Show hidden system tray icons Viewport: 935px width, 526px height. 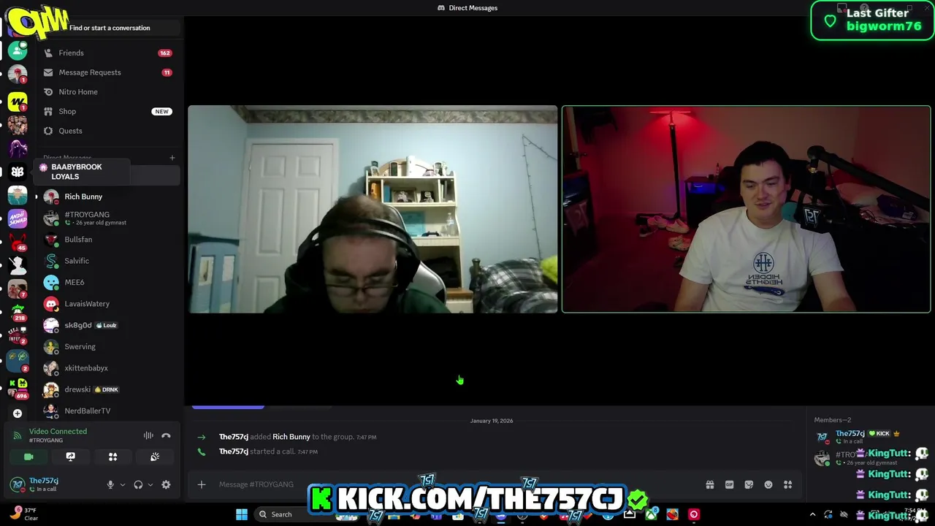click(812, 514)
